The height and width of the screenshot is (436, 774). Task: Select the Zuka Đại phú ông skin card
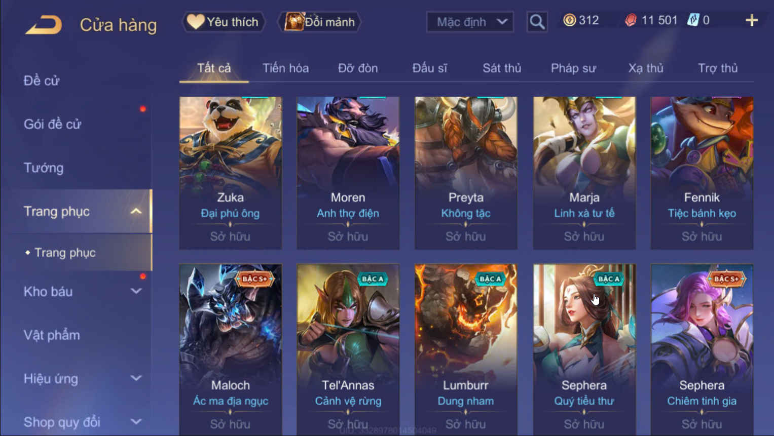[230, 173]
